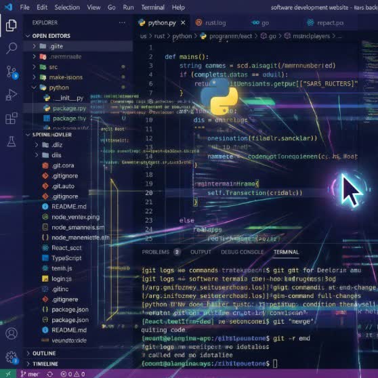Click the React icon beside React_scct
The width and height of the screenshot is (378, 378).
click(45, 248)
